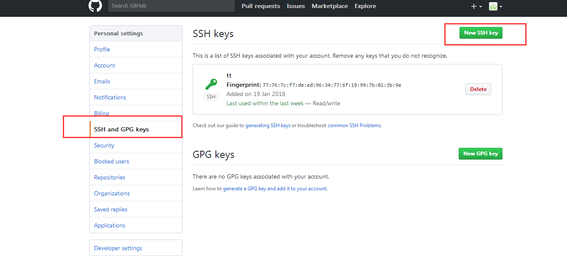The image size is (567, 256).
Task: Open the user avatar menu
Action: (x=495, y=6)
